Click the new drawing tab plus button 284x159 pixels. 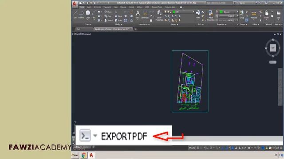pyautogui.click(x=136, y=29)
